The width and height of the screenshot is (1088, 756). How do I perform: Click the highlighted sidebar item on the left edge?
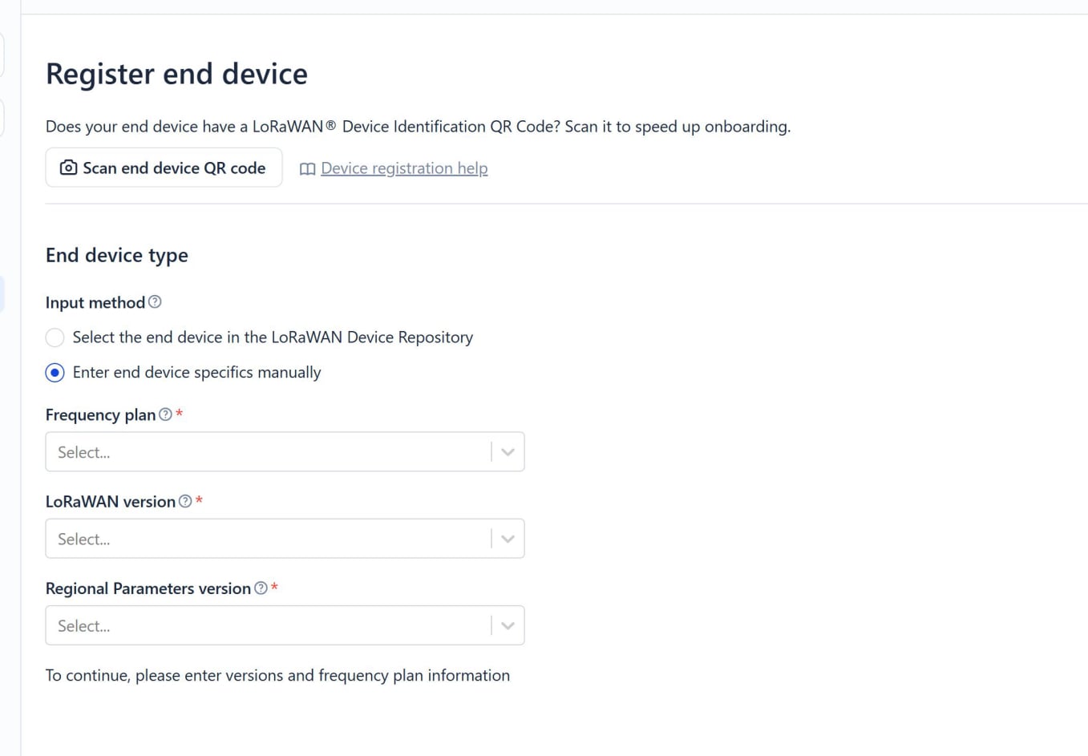click(x=2, y=293)
